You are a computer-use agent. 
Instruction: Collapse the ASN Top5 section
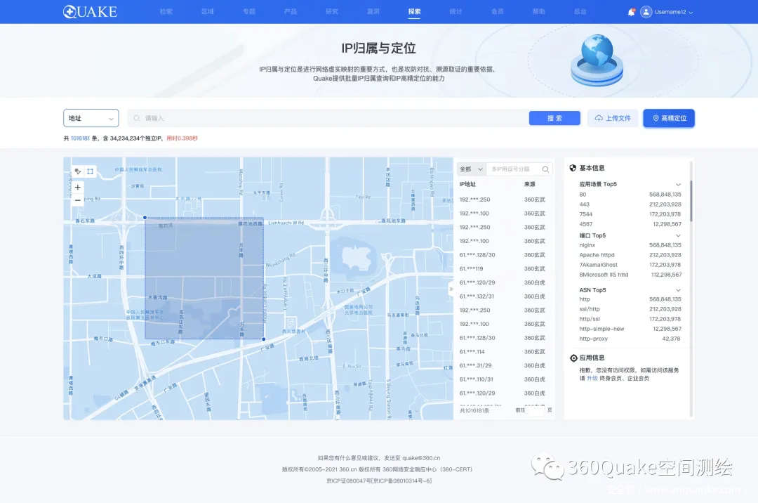pos(678,289)
